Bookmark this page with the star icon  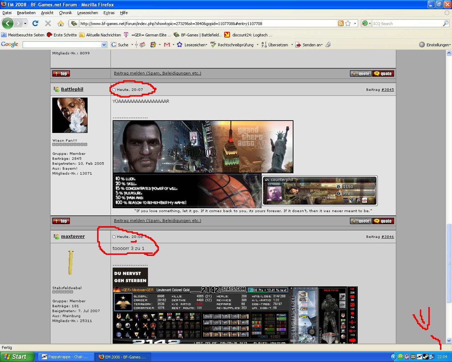(x=348, y=23)
